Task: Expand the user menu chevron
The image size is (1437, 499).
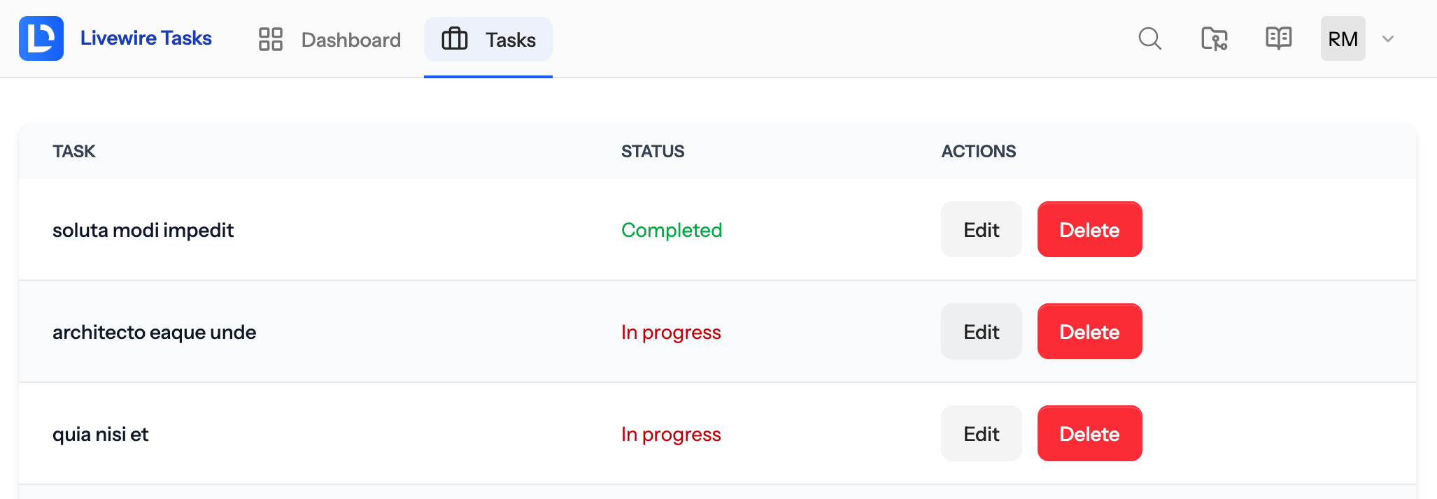Action: tap(1388, 38)
